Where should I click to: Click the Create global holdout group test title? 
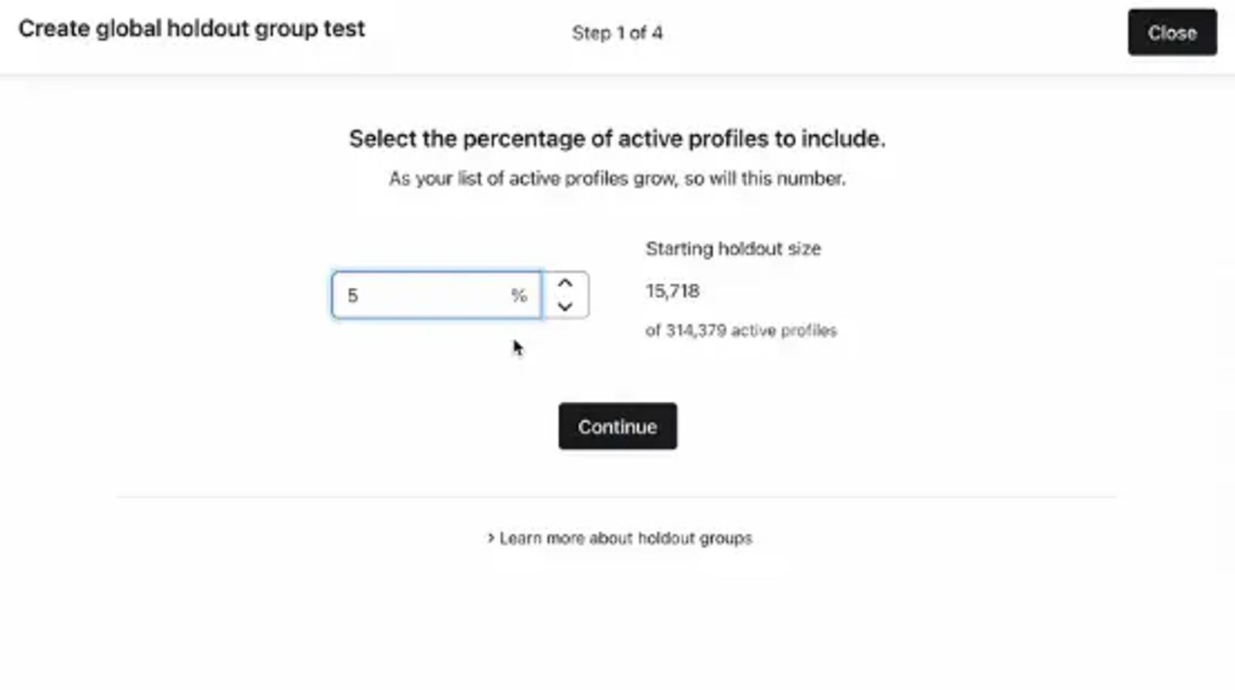coord(191,29)
